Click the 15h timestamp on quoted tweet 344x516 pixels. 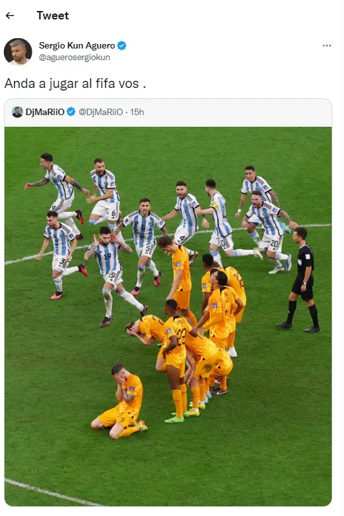pyautogui.click(x=137, y=112)
